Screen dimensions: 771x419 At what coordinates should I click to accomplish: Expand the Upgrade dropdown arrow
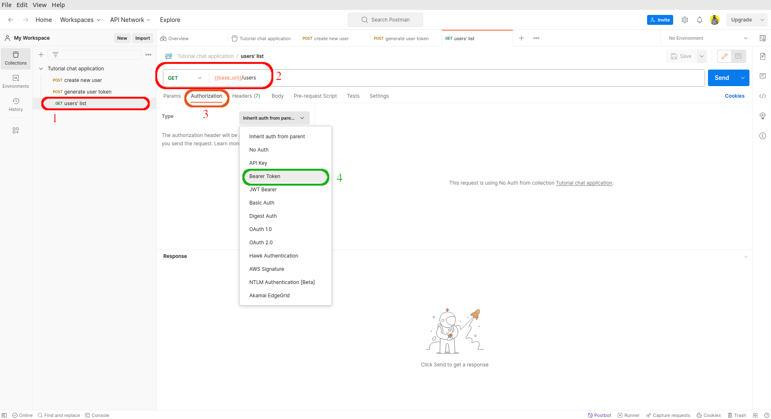tap(762, 20)
